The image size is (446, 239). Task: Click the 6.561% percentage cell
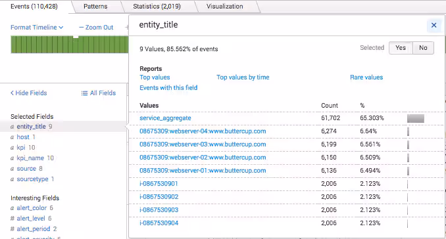click(370, 144)
